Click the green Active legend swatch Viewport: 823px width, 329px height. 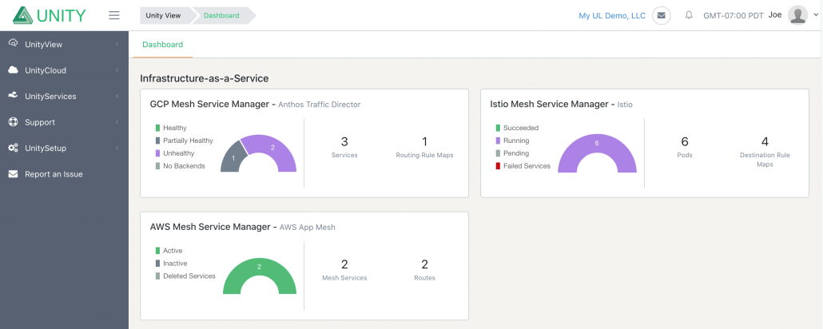[x=157, y=251]
